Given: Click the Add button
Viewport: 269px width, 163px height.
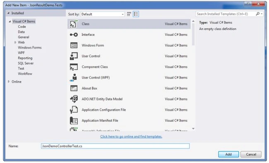Looking at the screenshot, I should pos(228,154).
